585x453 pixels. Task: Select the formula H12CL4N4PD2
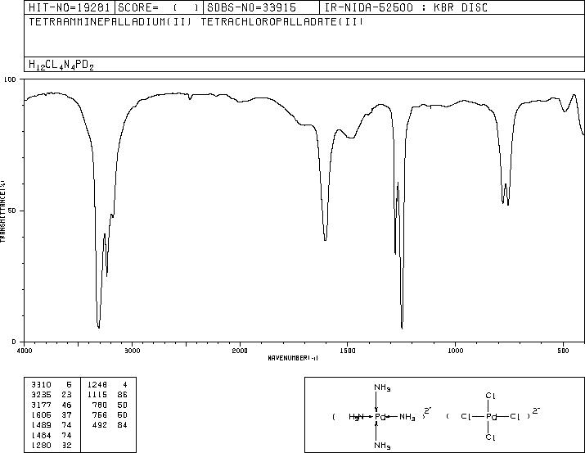[61, 65]
